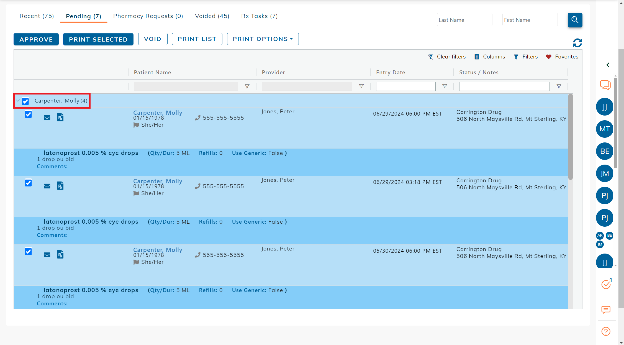
Task: Open the Print Options dropdown
Action: (263, 39)
